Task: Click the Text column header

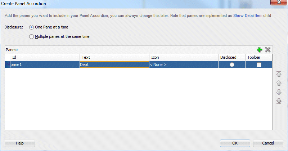Action: (114, 57)
